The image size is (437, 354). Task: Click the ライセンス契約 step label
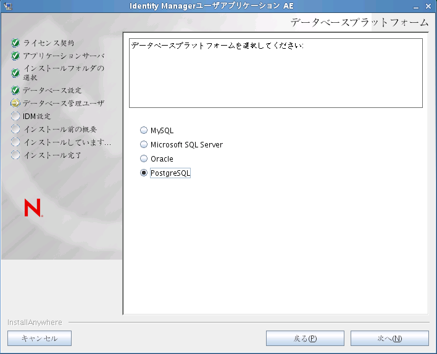(49, 43)
